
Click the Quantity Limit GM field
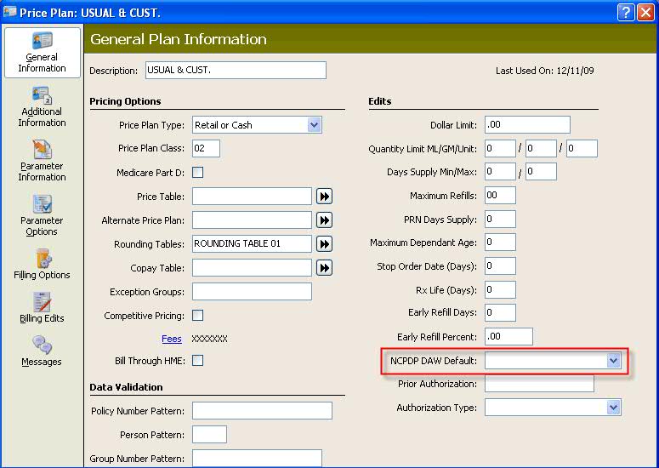click(x=541, y=148)
